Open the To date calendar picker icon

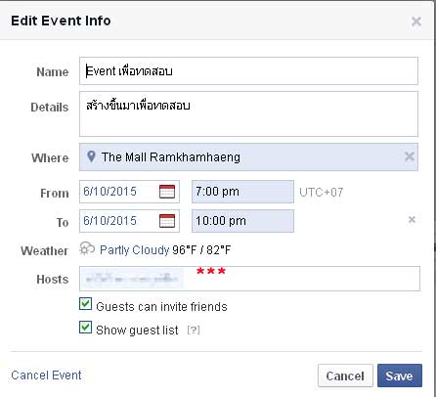coord(167,221)
